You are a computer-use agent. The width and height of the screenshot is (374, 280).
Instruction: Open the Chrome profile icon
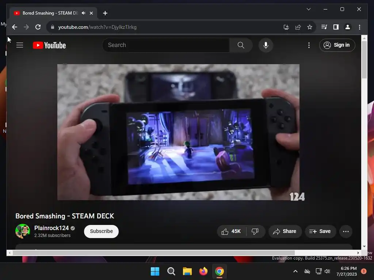click(348, 27)
